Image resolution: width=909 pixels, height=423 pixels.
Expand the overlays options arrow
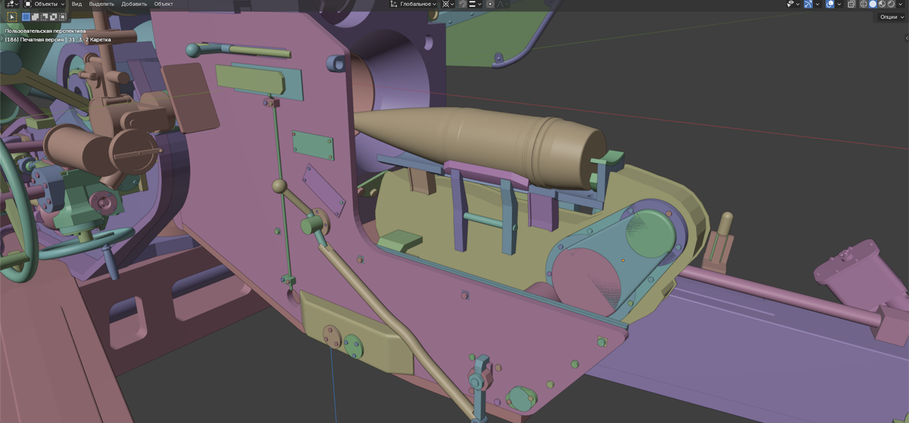click(839, 4)
